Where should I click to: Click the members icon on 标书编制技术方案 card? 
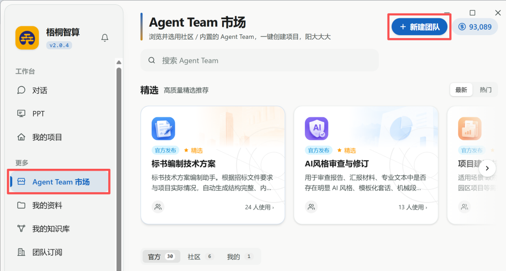(158, 207)
